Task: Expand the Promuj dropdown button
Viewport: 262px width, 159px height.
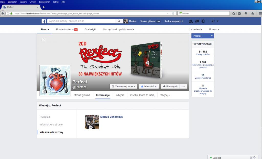Action: [x=203, y=36]
